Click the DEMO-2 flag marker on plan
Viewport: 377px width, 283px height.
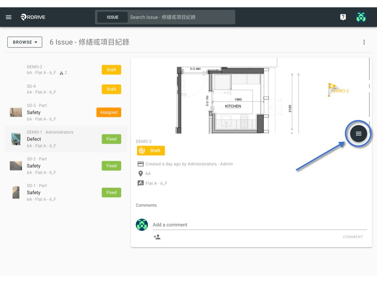338,90
